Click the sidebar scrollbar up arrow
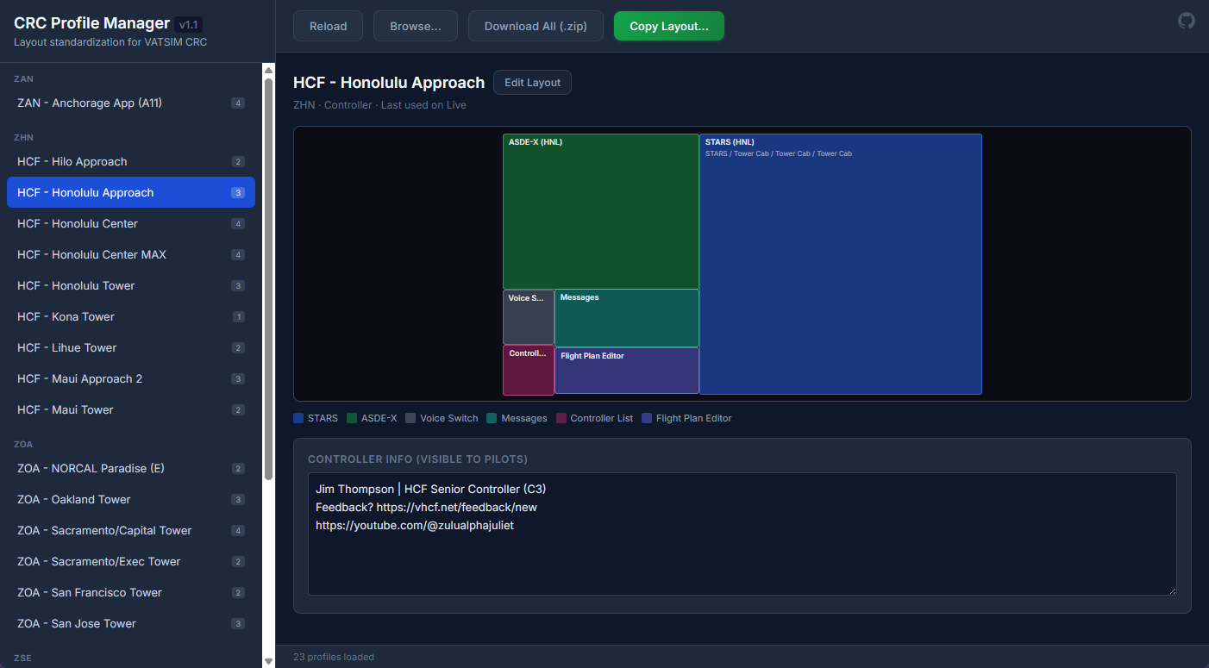1209x668 pixels. coord(268,70)
